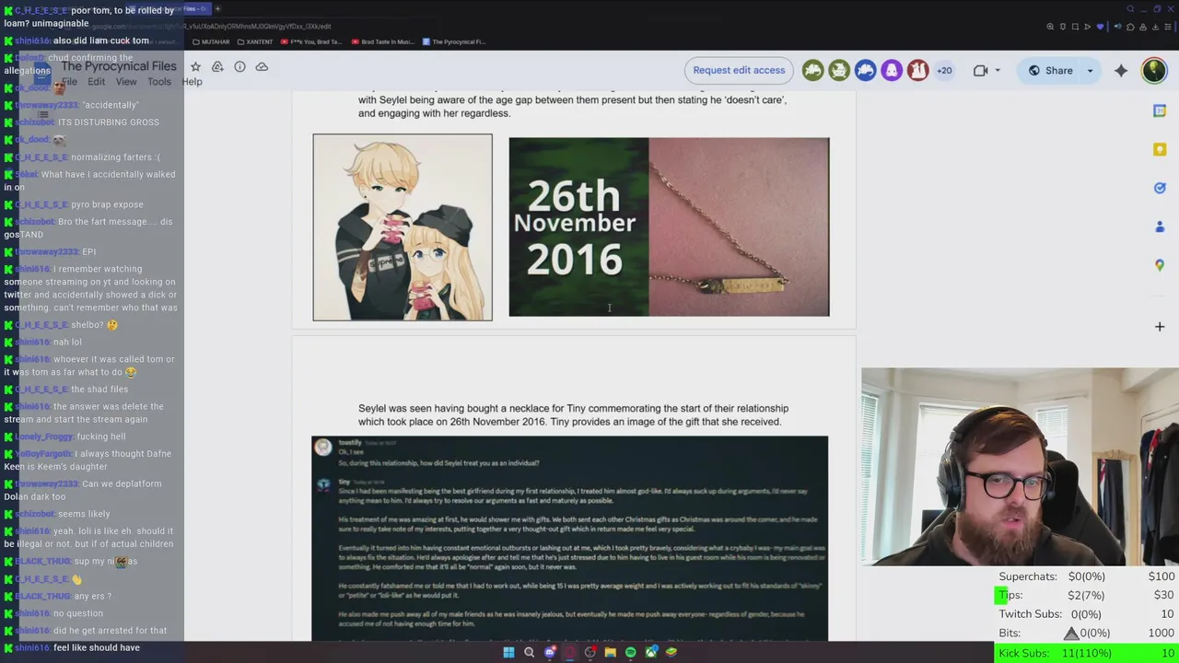Open the MUTAHAR bookmarks folder
This screenshot has width=1179, height=663.
tap(211, 41)
